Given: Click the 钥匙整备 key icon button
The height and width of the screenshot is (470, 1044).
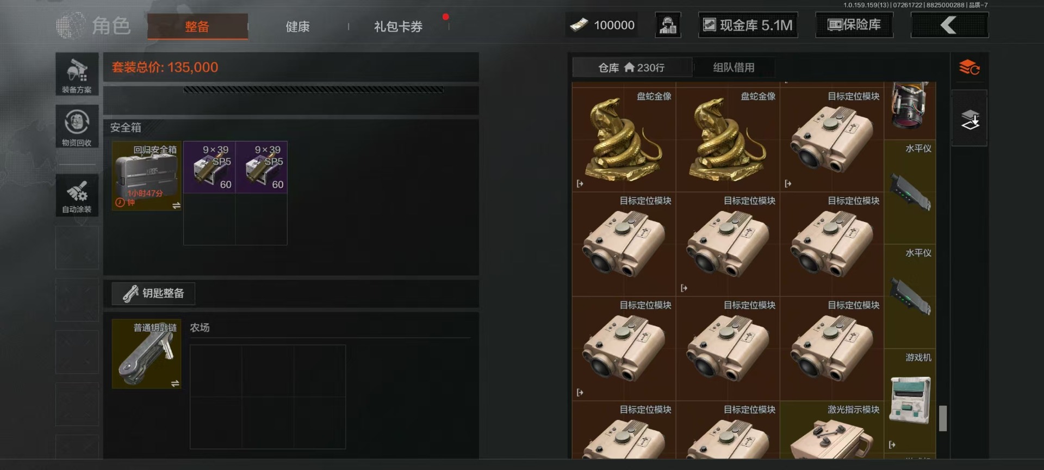Looking at the screenshot, I should [x=153, y=293].
